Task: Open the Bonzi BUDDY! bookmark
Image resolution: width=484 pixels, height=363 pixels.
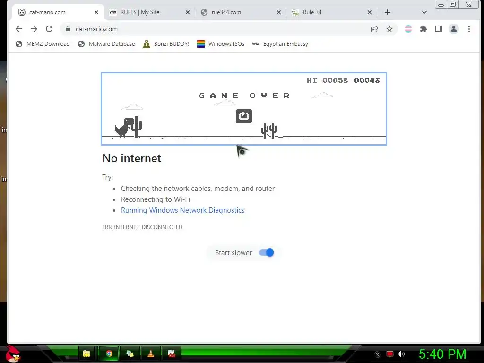Action: pyautogui.click(x=166, y=44)
